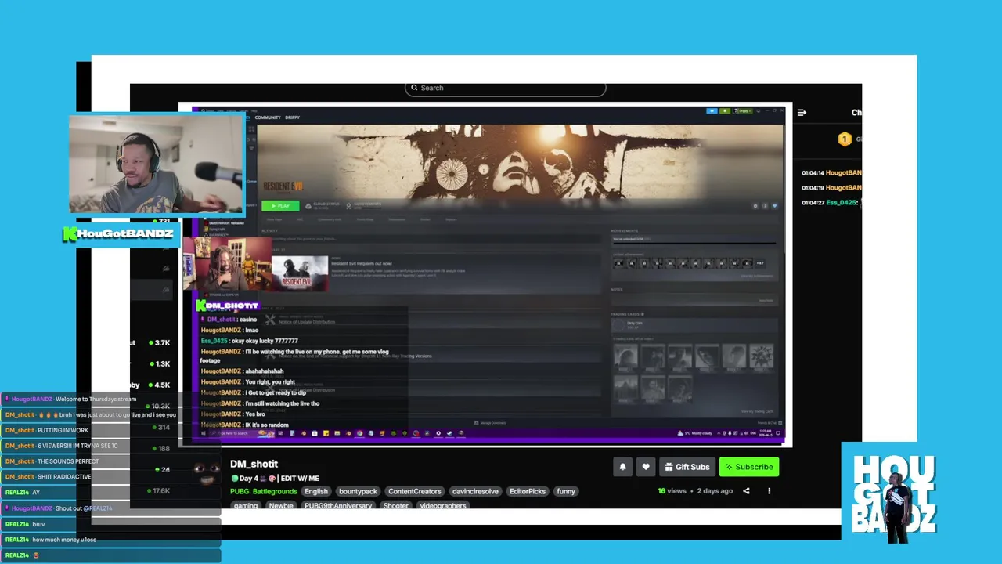Click the bountypack tag

pyautogui.click(x=358, y=491)
